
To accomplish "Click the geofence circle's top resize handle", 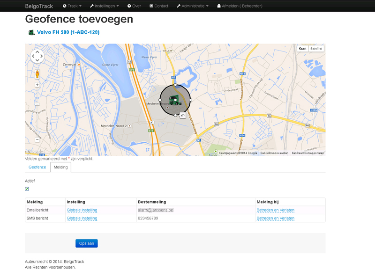I will coord(175,85).
